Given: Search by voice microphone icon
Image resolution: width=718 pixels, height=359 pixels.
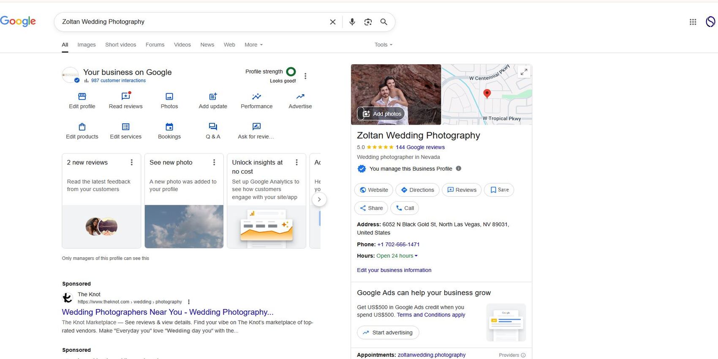Looking at the screenshot, I should tap(352, 22).
